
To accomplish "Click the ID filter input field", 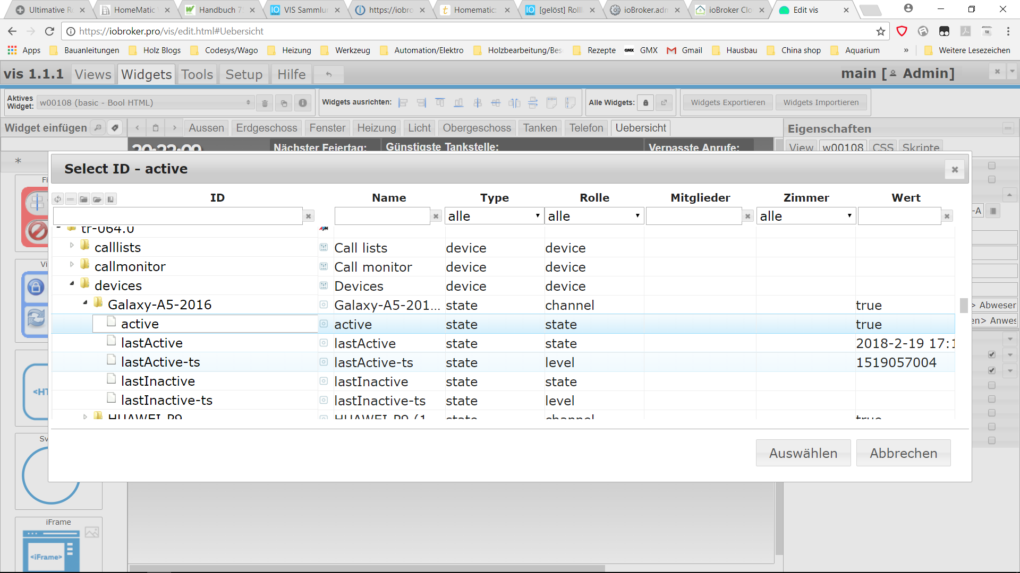I will tap(177, 216).
